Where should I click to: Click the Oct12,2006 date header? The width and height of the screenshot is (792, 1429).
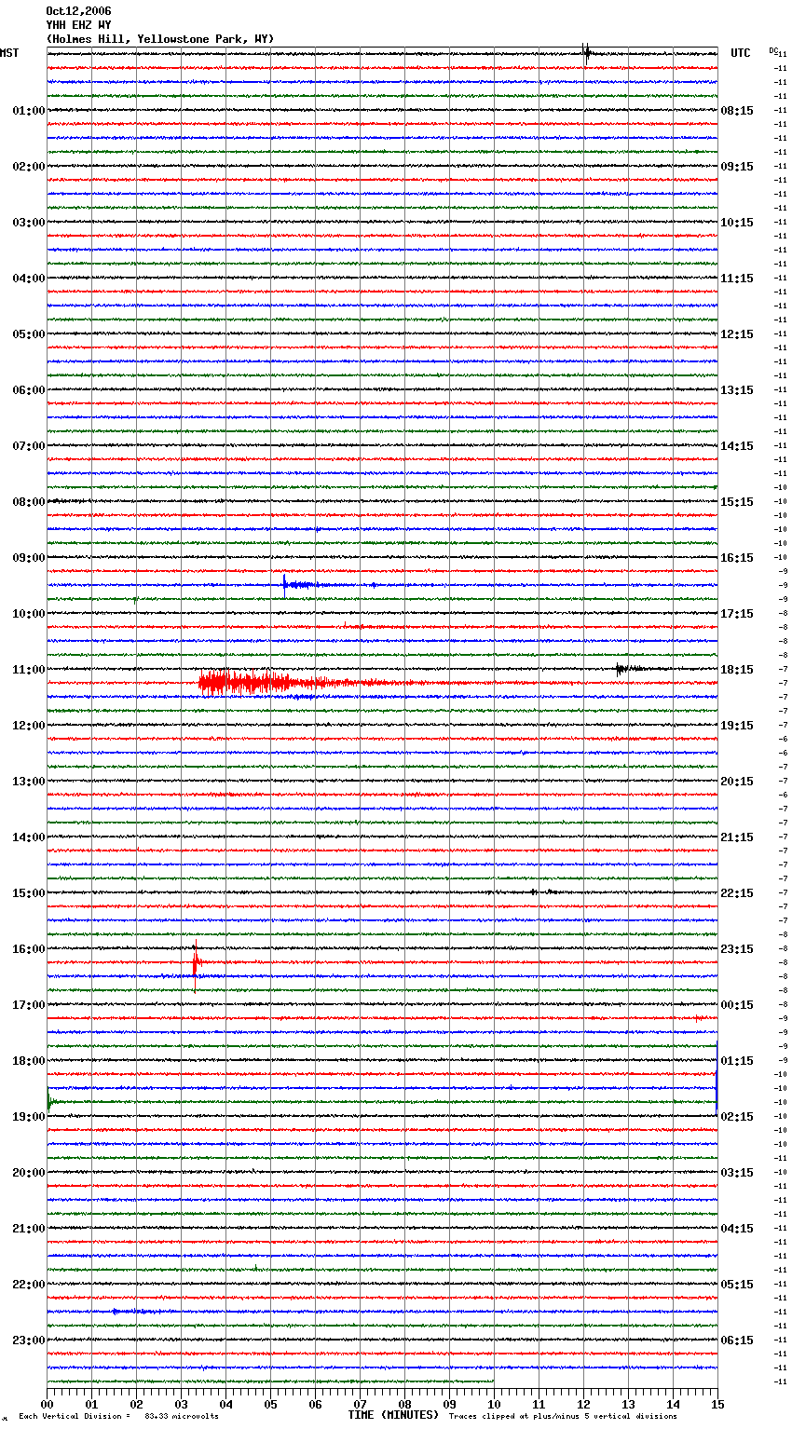(78, 11)
